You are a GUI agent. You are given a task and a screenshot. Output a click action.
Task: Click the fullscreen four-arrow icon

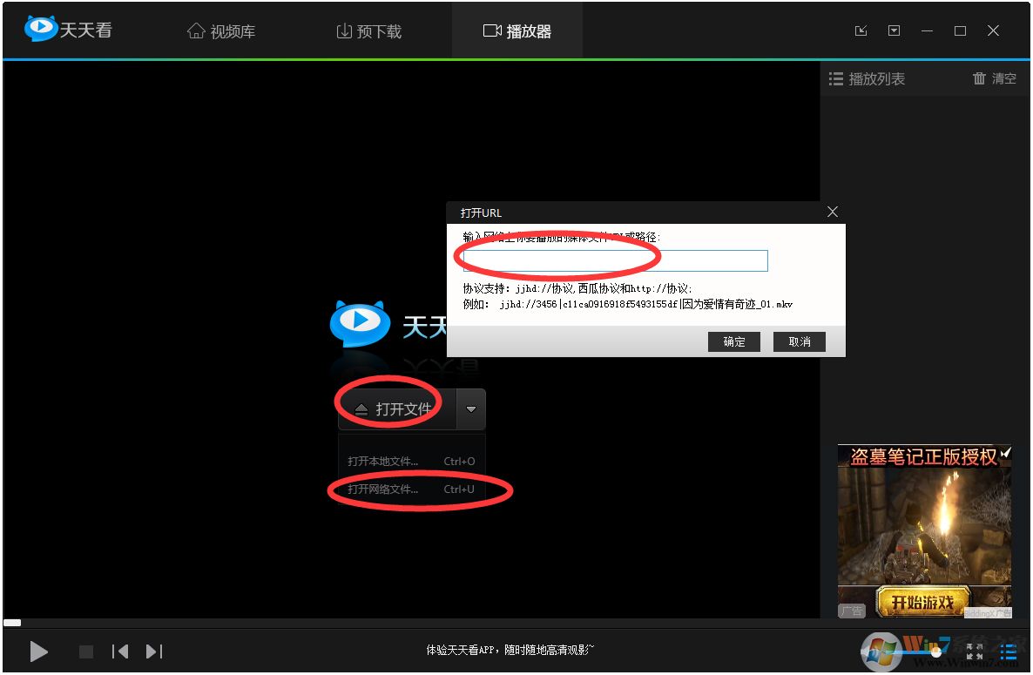(975, 651)
